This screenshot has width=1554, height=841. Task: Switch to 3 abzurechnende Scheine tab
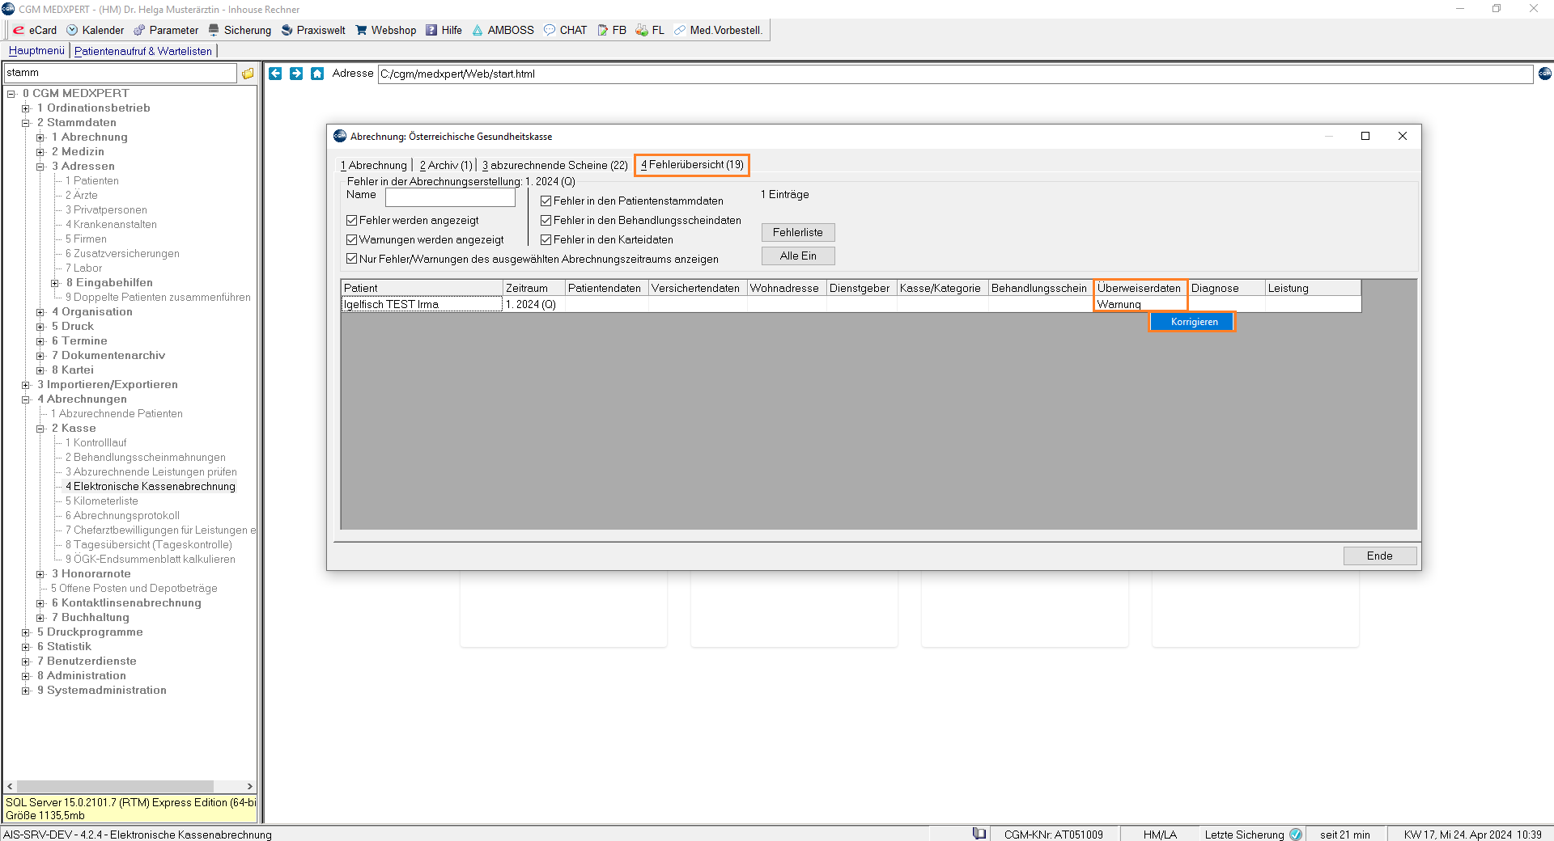point(555,165)
